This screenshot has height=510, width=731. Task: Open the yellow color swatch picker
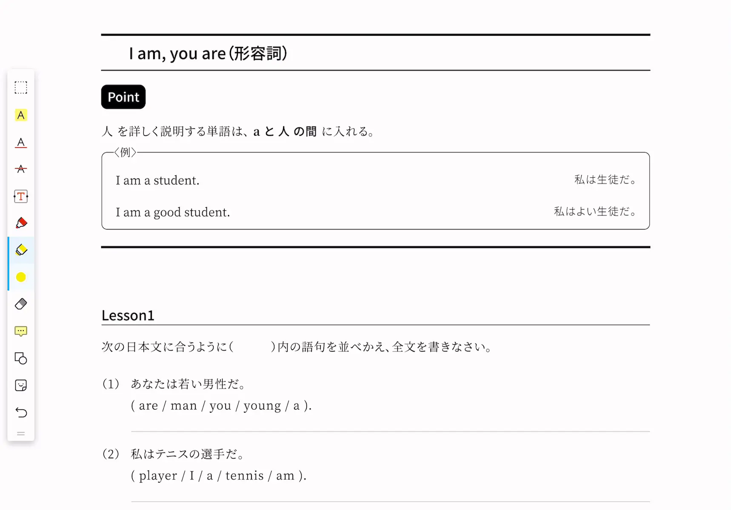click(x=21, y=277)
